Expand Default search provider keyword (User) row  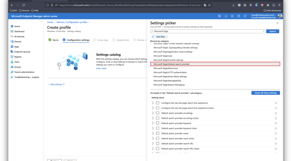point(153,128)
